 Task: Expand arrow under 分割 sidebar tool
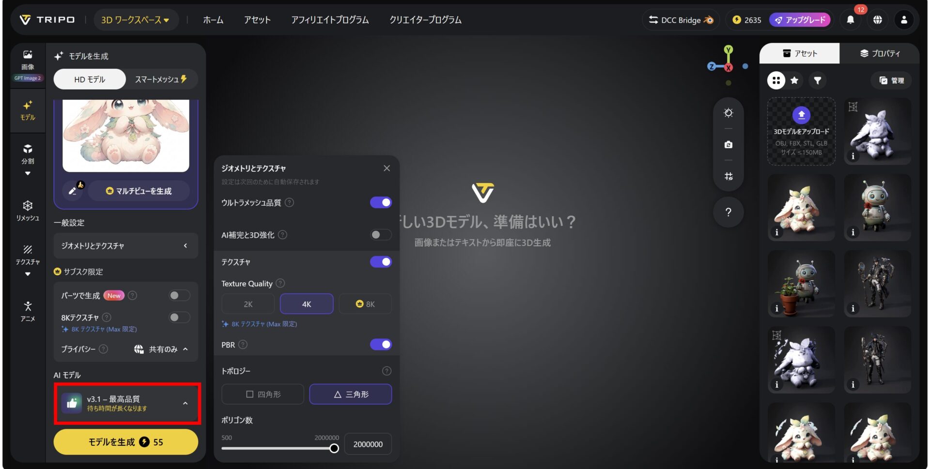[28, 173]
